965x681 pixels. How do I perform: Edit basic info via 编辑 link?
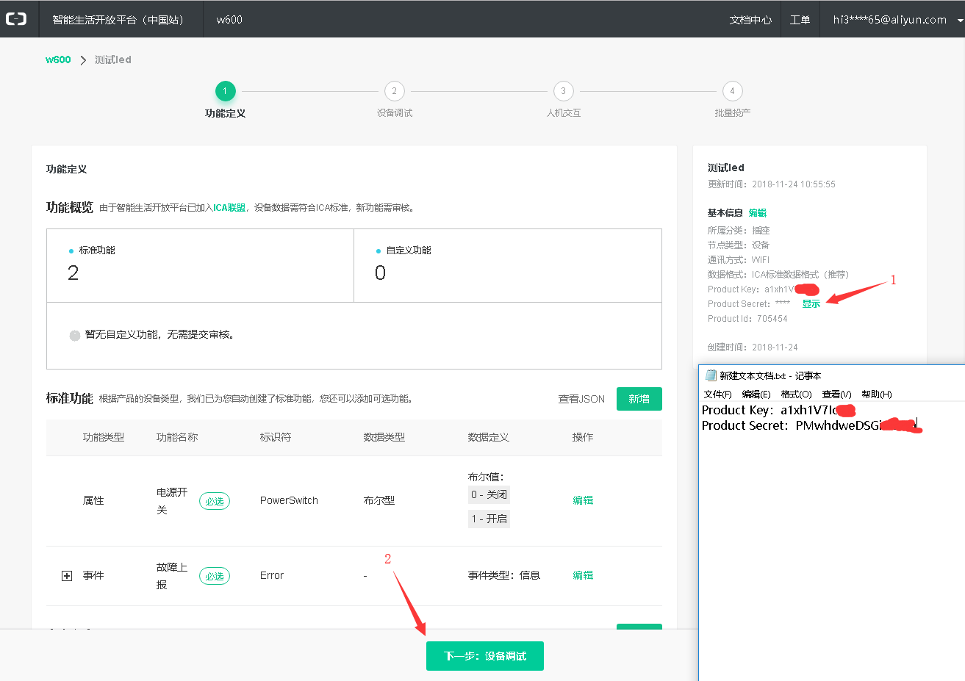click(x=758, y=213)
